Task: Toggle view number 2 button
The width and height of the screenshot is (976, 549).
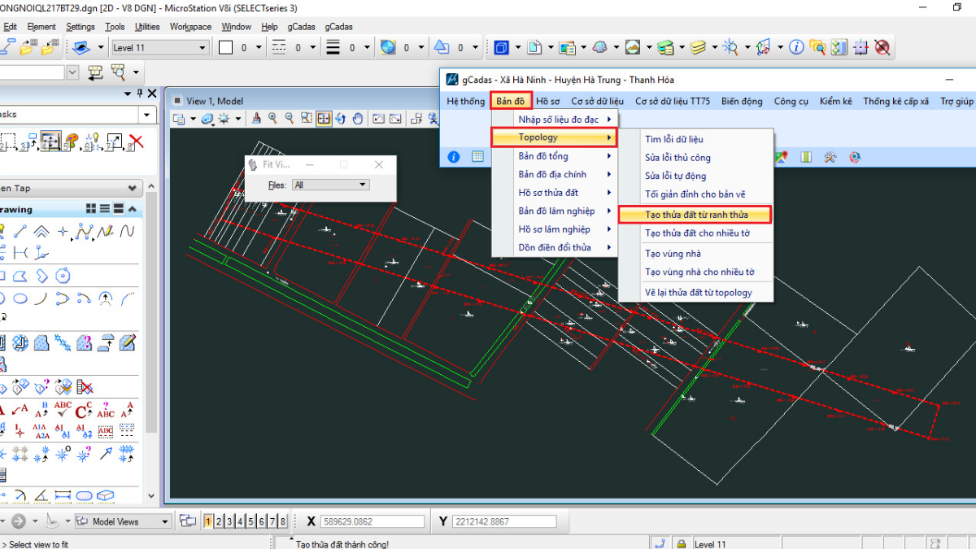Action: click(x=220, y=521)
